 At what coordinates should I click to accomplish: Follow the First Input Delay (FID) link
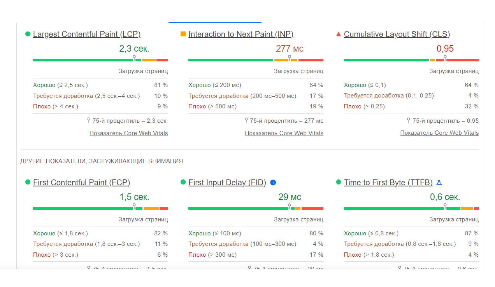point(227,183)
